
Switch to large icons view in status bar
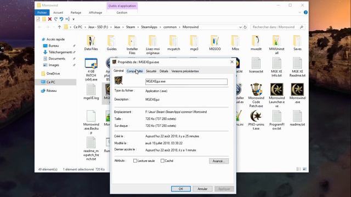pos(305,169)
